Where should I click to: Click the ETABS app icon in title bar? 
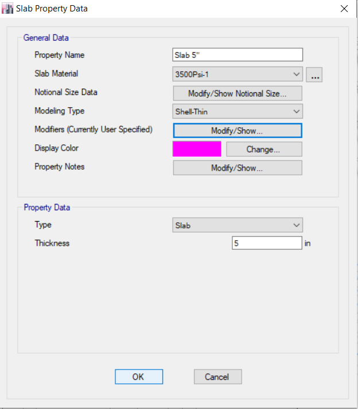coord(8,9)
